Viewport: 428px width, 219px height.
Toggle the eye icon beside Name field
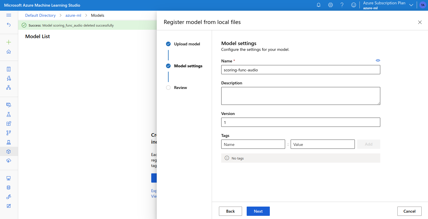[x=378, y=60]
